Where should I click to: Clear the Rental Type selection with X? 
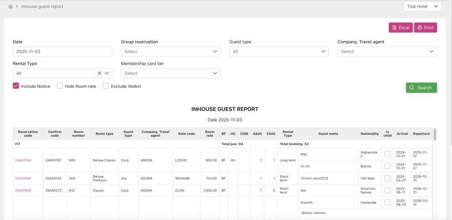tap(100, 73)
